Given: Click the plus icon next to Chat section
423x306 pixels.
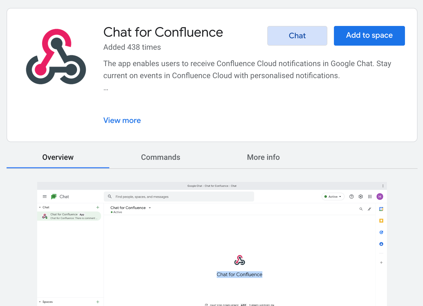Looking at the screenshot, I should (x=98, y=207).
